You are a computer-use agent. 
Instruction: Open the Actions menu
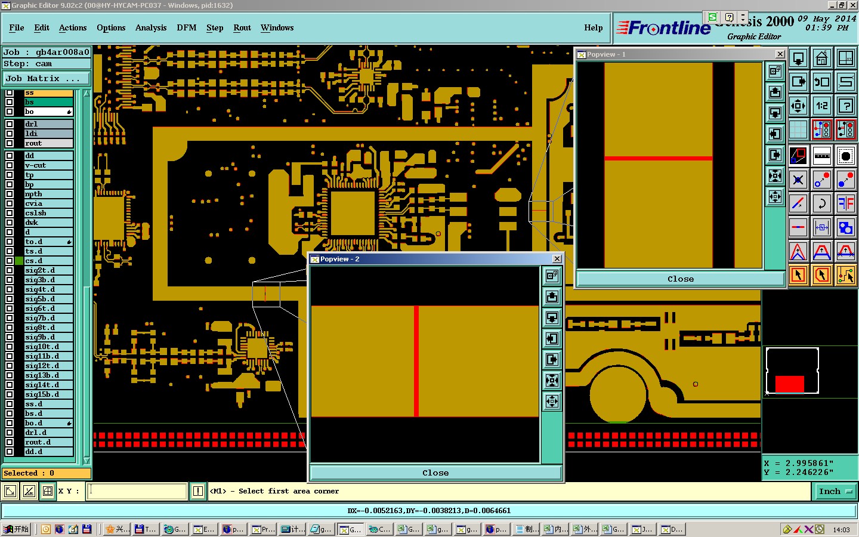pos(73,27)
